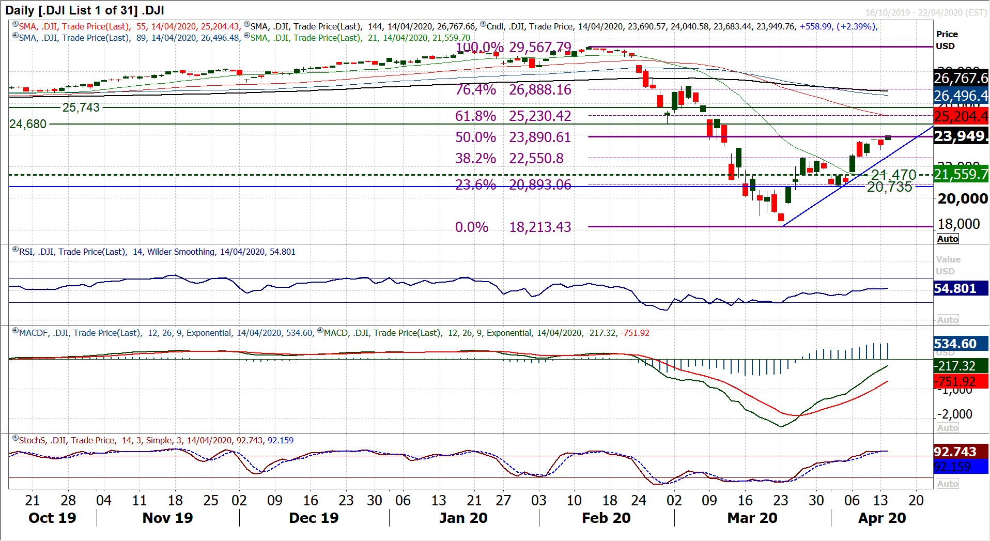Viewport: 990px width, 541px height.
Task: Select the 100.0% 29,567.79 Fibonacci label
Action: (x=514, y=47)
